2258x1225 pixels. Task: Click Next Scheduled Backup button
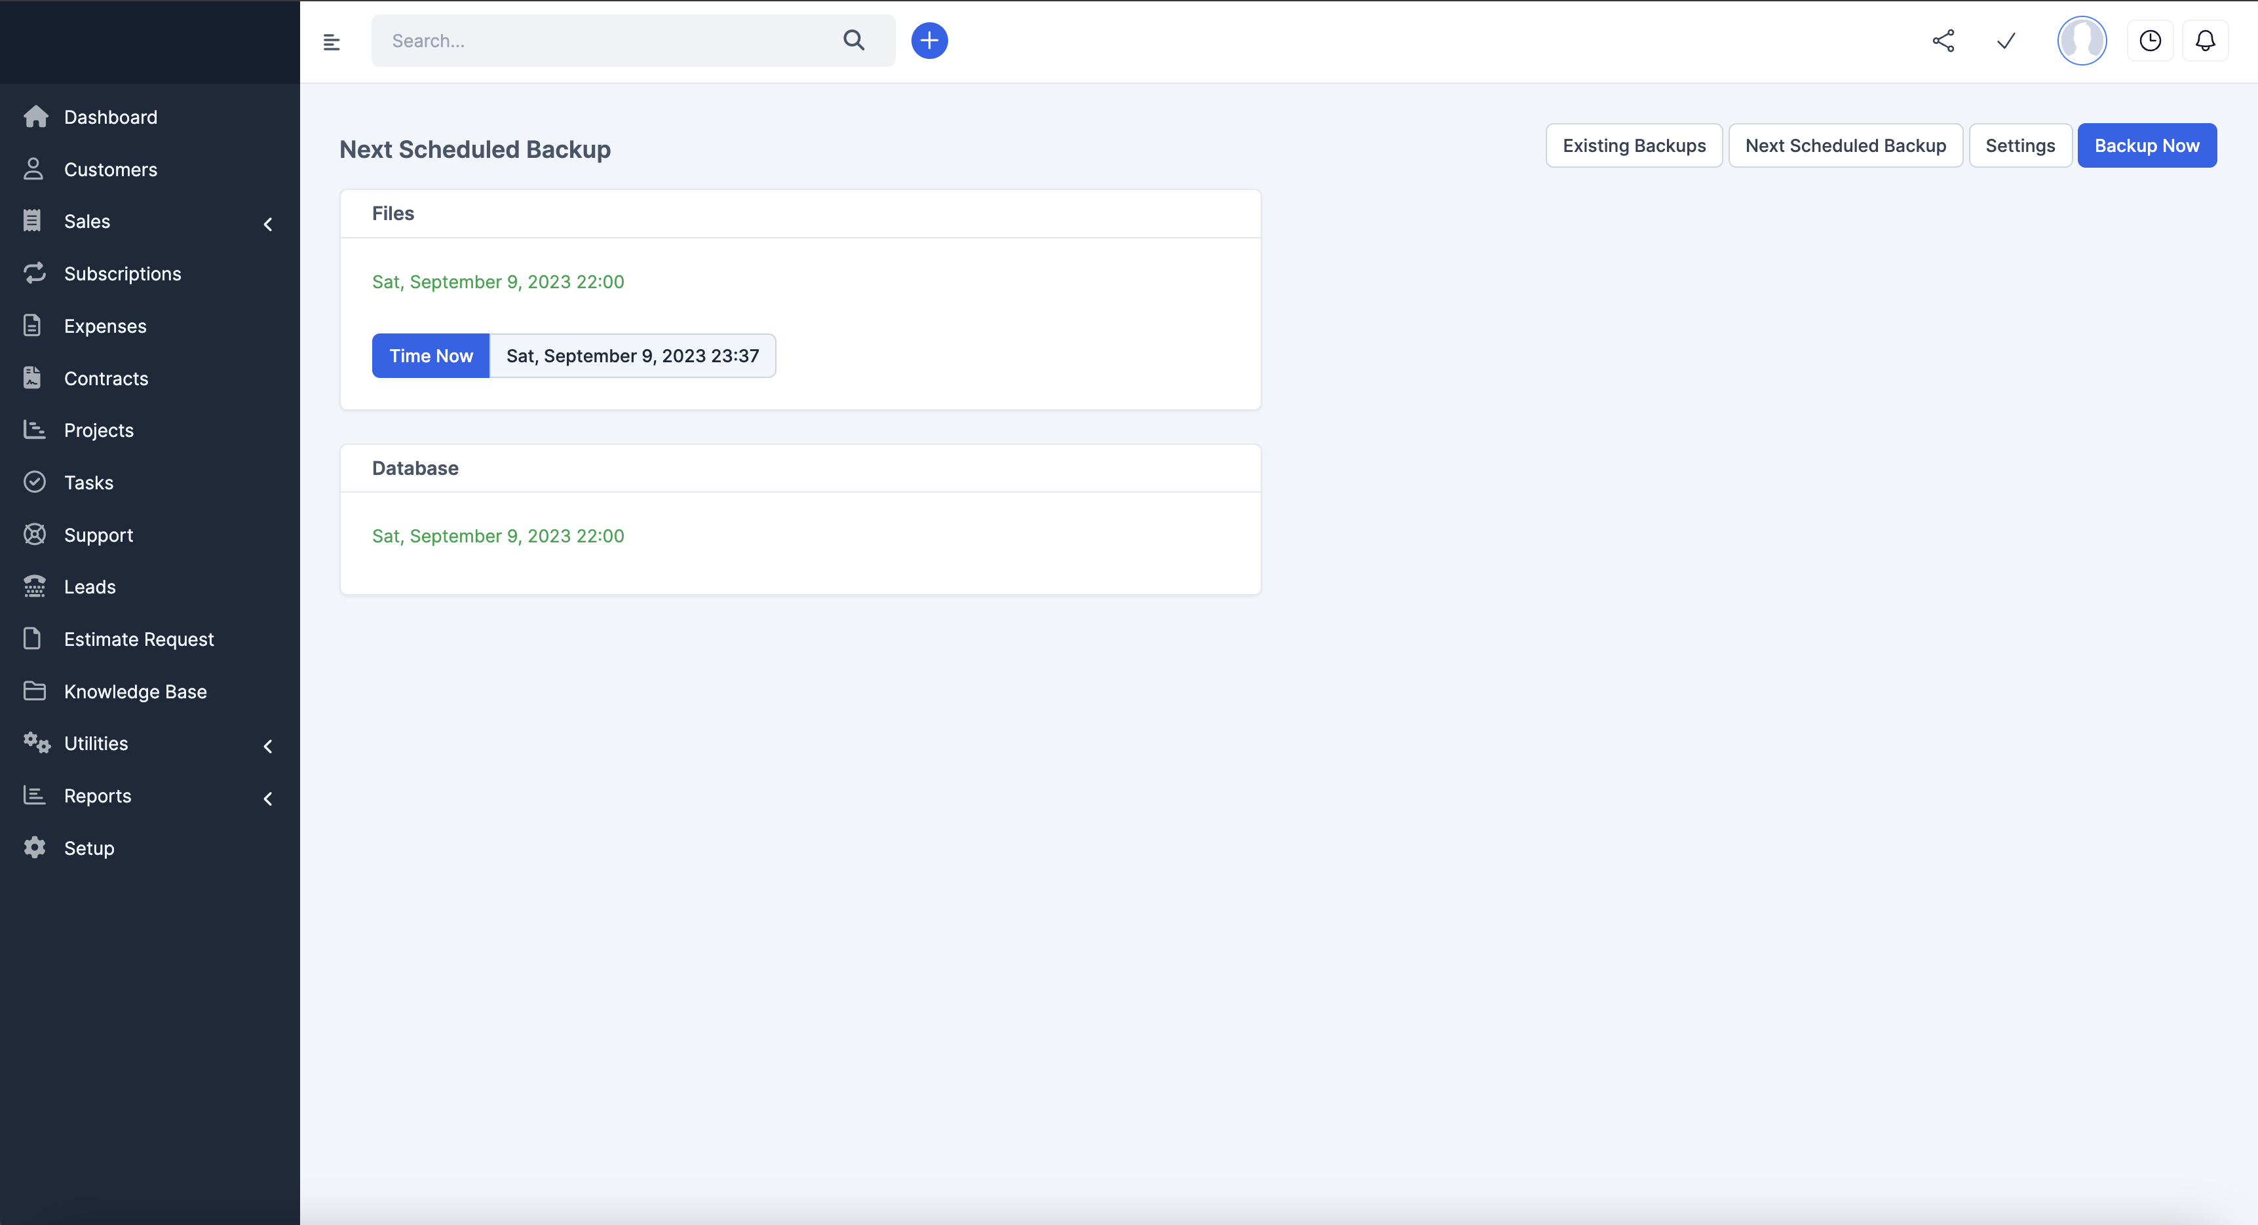(x=1845, y=145)
